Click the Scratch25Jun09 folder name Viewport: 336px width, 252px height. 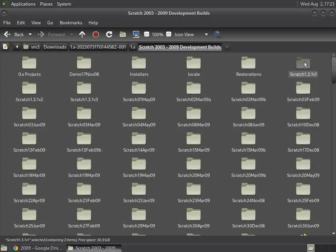tap(29, 226)
